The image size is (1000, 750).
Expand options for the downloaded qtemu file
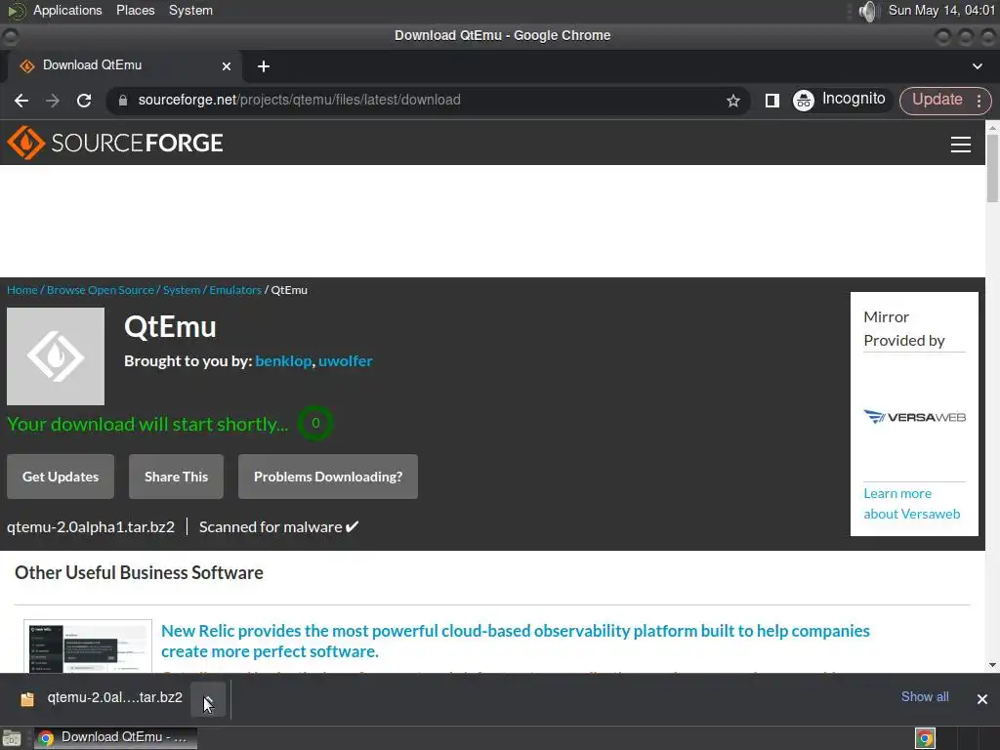click(209, 698)
